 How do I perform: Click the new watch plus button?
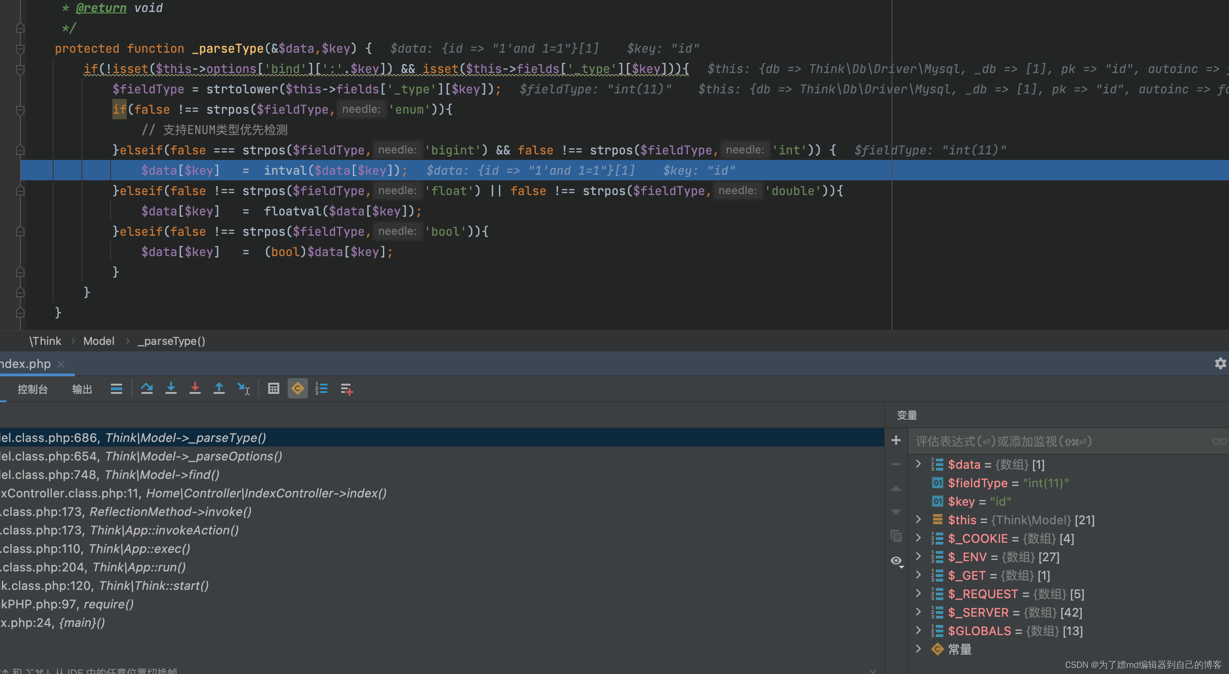point(896,440)
